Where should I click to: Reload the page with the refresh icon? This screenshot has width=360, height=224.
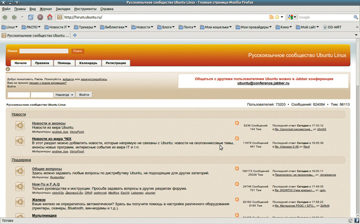tap(30, 17)
